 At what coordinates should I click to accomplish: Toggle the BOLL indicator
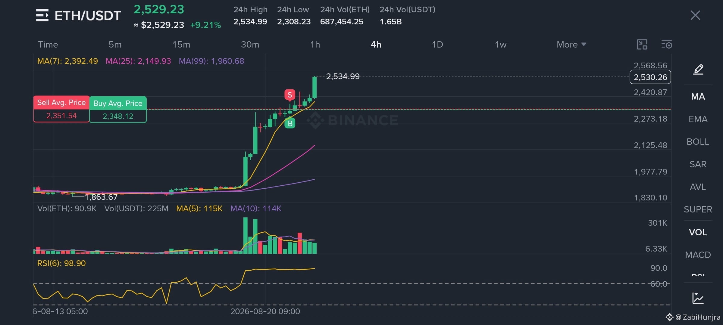[698, 142]
